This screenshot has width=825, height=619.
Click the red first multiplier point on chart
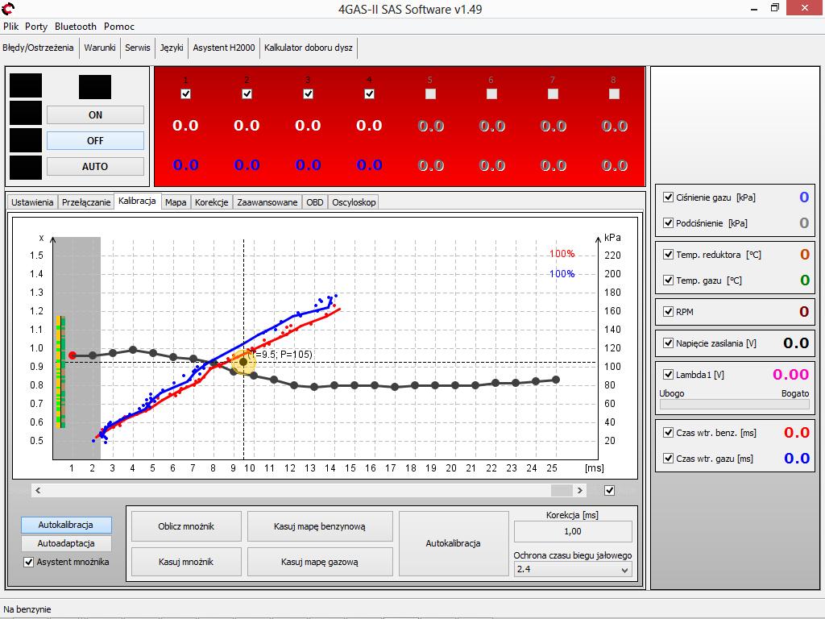[73, 355]
